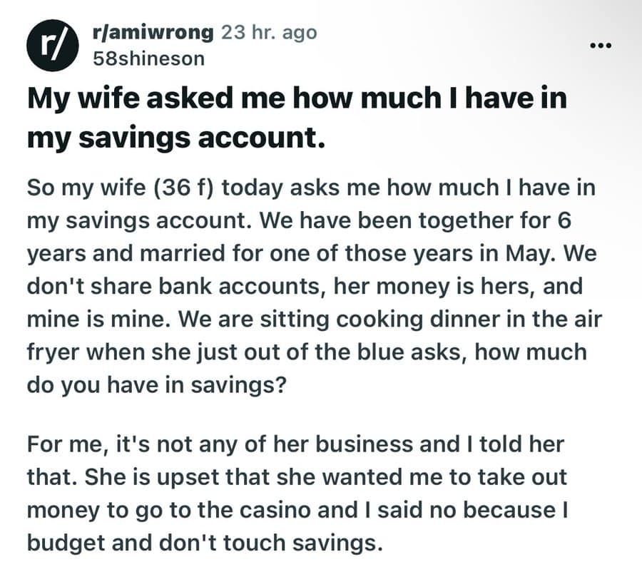
Task: Click 'do you have in savings?' line
Action: point(156,385)
